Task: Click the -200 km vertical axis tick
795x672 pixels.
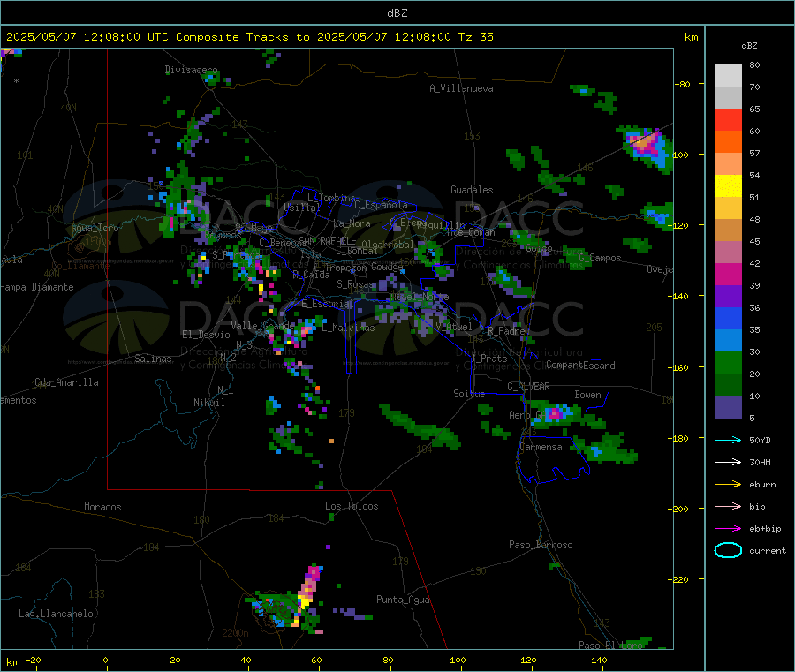Action: 680,509
